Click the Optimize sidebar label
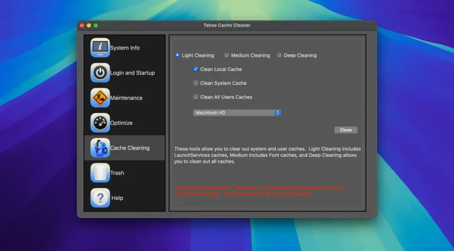The height and width of the screenshot is (251, 454). tap(121, 123)
